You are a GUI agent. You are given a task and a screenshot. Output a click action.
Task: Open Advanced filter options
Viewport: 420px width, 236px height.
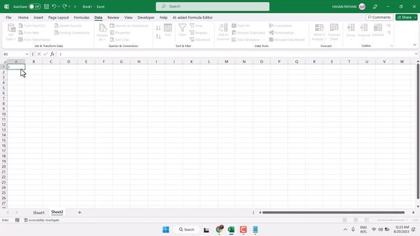point(199,39)
